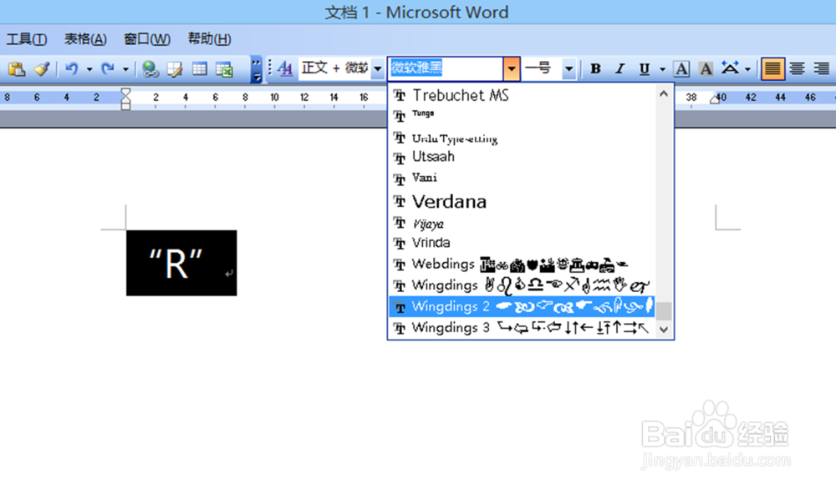Image resolution: width=836 pixels, height=489 pixels.
Task: Collapse the font name dropdown arrow
Action: (x=512, y=68)
